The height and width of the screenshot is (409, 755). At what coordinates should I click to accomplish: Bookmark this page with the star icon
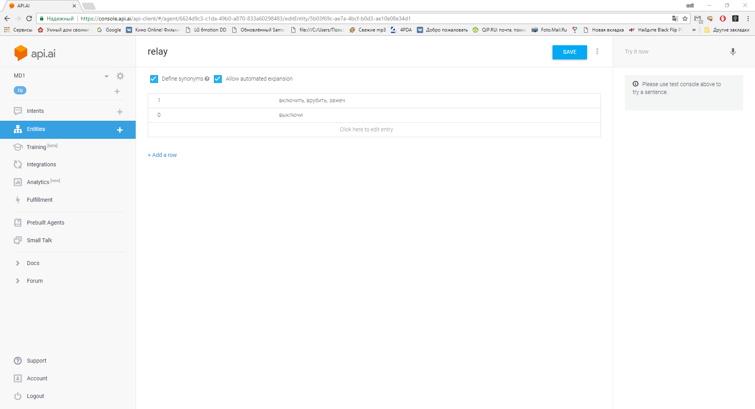tap(685, 18)
